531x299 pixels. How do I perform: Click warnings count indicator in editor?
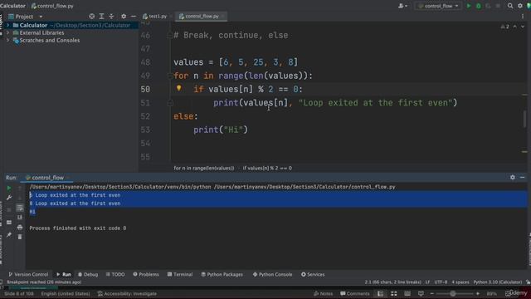pos(504,27)
